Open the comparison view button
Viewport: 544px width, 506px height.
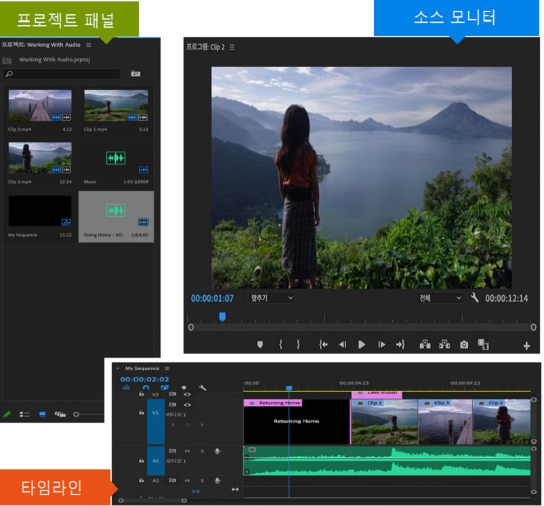pyautogui.click(x=483, y=344)
